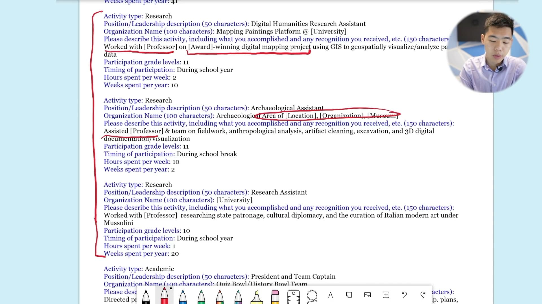The height and width of the screenshot is (304, 542).
Task: Select the rainbow gradient pen
Action: coord(220,296)
